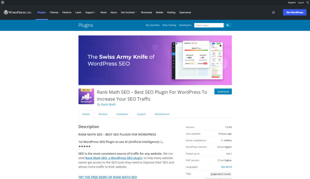Expand the Get Involved dropdown
310x179 pixels.
click(129, 12)
